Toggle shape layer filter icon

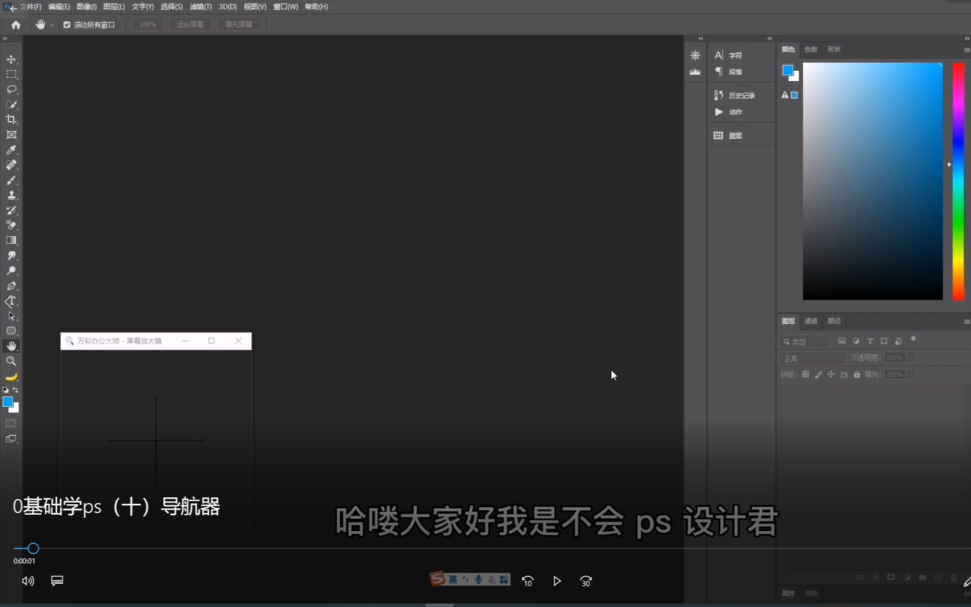click(884, 341)
